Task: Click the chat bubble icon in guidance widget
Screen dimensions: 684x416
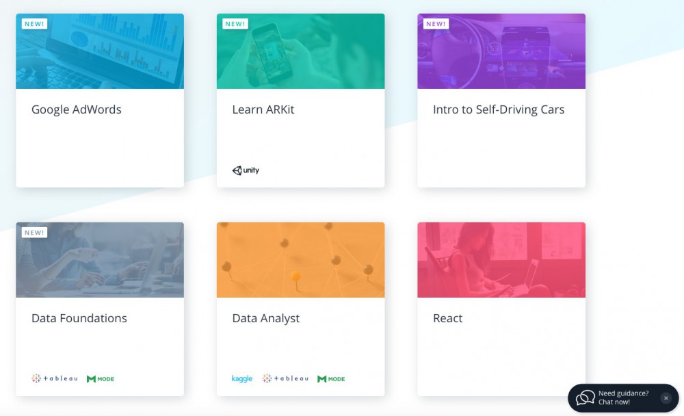Action: (585, 398)
